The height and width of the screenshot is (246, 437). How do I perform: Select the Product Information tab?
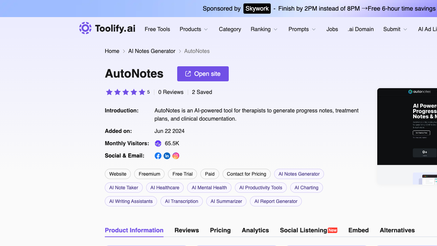[x=134, y=230]
